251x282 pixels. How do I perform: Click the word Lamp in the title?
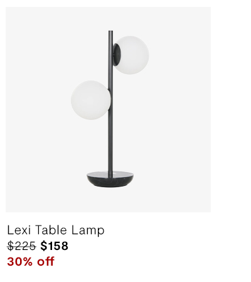coord(88,230)
